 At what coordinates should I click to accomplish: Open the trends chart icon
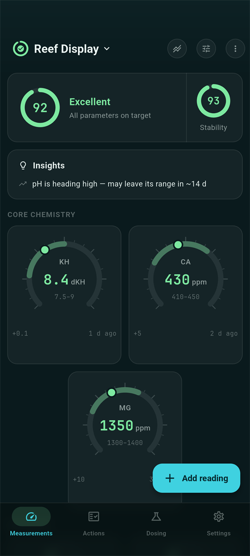coord(177,49)
